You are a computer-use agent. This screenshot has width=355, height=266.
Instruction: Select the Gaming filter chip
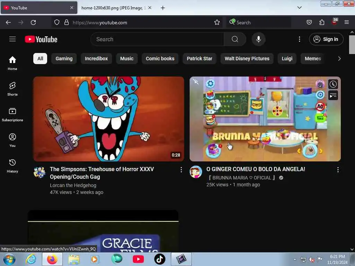coord(64,59)
